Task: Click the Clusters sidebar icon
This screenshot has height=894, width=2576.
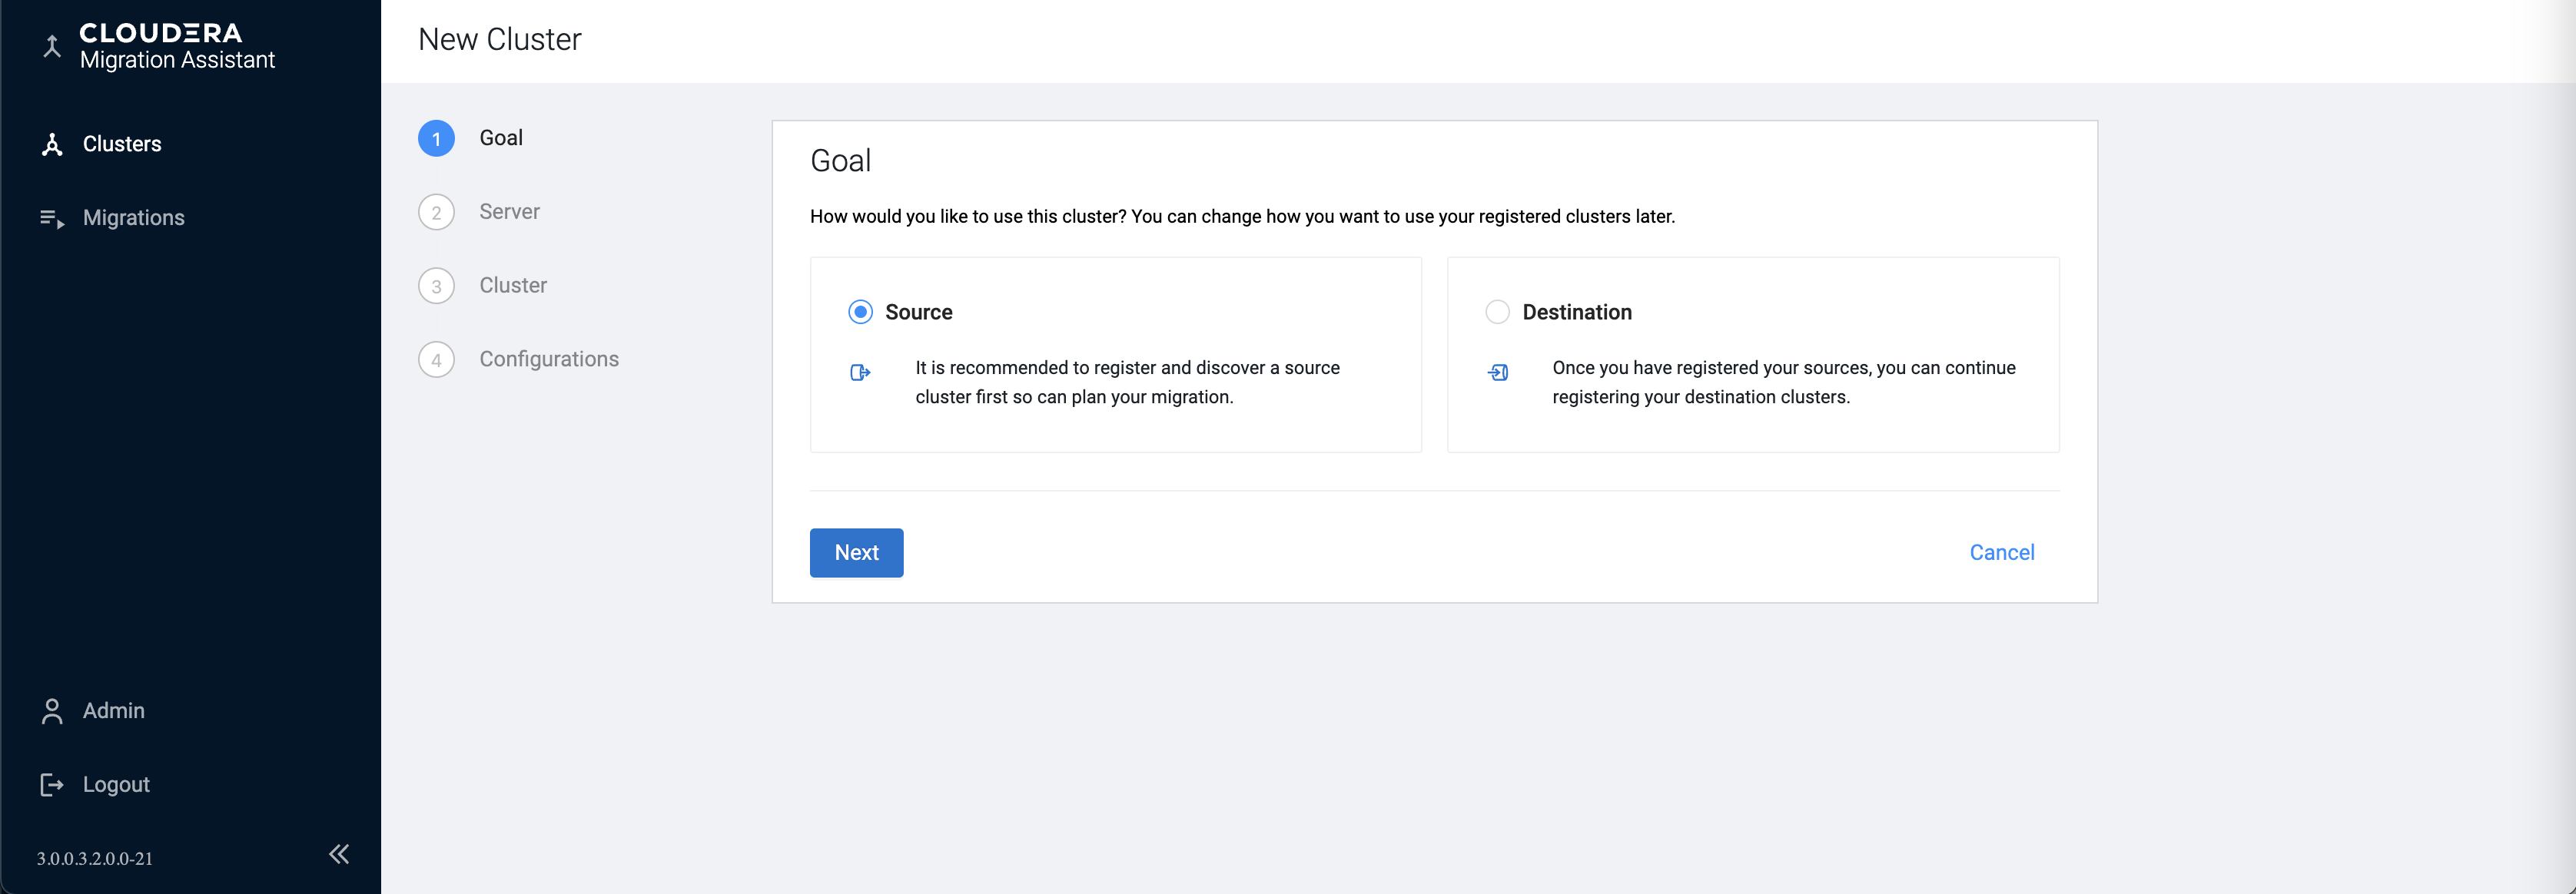Action: [52, 145]
